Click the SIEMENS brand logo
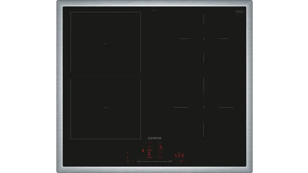Image resolution: width=308 pixels, height=173 pixels. tap(155, 138)
